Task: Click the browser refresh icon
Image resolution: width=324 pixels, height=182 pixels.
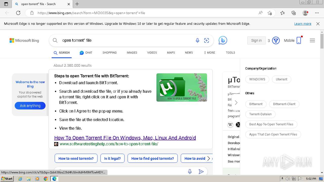Action: coord(18,13)
